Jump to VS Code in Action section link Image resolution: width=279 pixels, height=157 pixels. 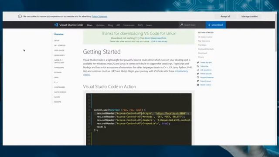pos(205,37)
